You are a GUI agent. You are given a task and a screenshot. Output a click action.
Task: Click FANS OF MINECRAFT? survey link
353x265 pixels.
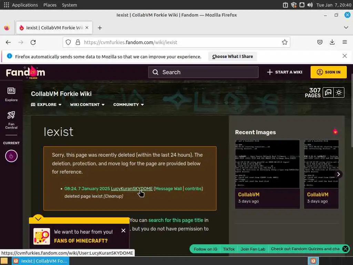(x=81, y=241)
